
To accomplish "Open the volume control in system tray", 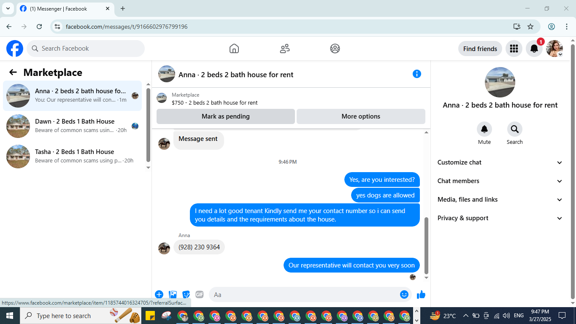I will pos(506,316).
